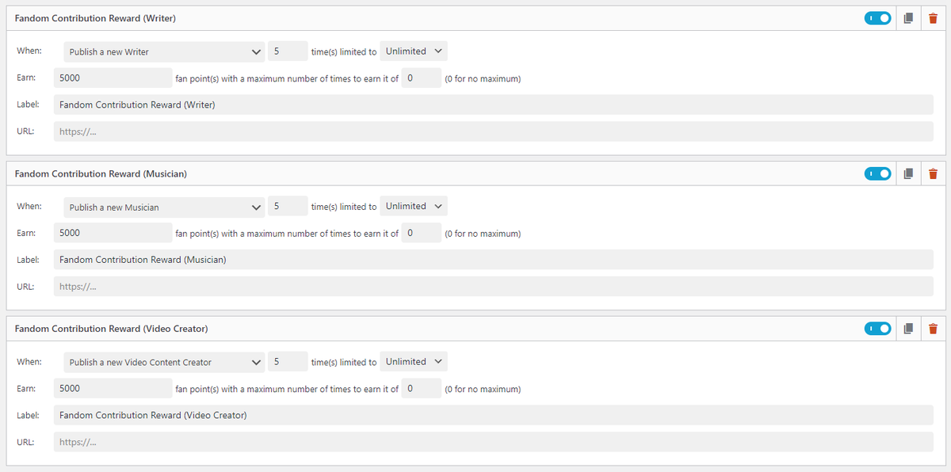
Task: Open Unlimited limit dropdown in Musician section
Action: (x=414, y=206)
